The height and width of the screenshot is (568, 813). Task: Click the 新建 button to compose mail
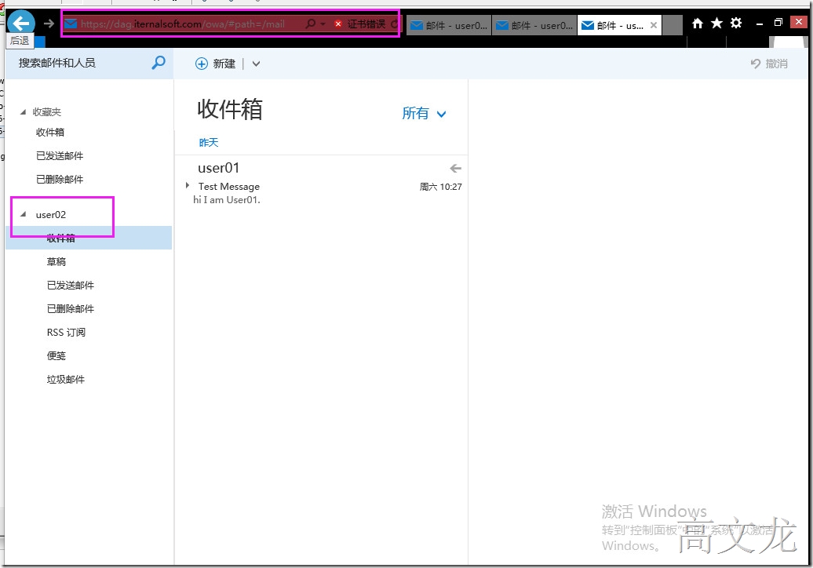[216, 64]
